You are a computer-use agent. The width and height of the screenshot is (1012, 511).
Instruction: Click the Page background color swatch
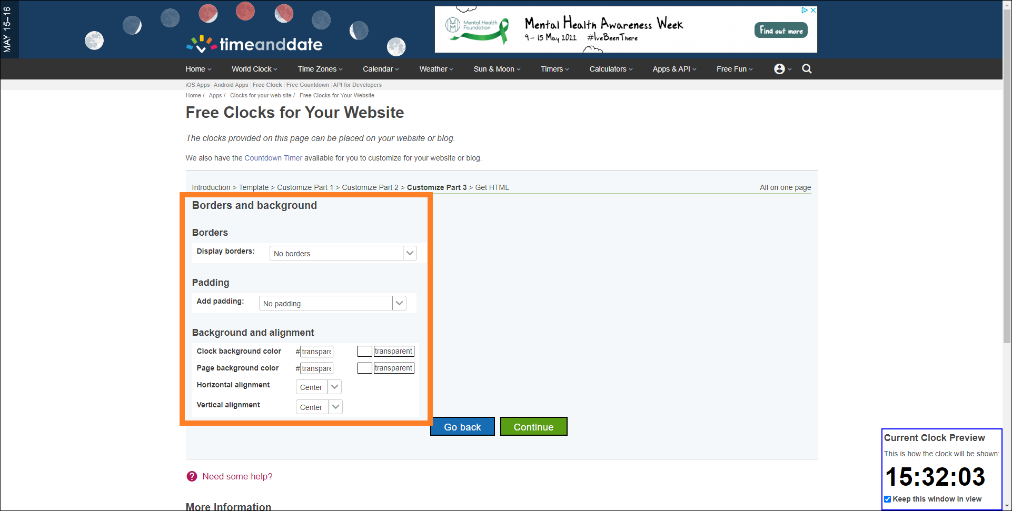coord(364,368)
